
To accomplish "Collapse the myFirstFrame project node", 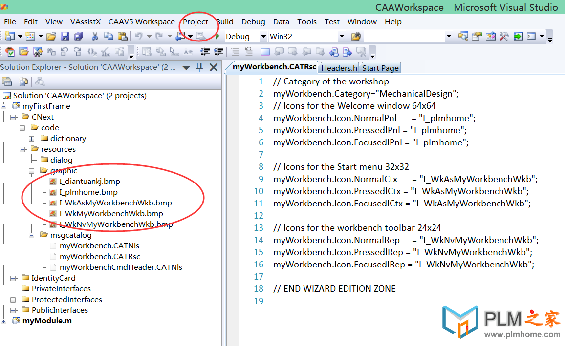I will (4, 106).
